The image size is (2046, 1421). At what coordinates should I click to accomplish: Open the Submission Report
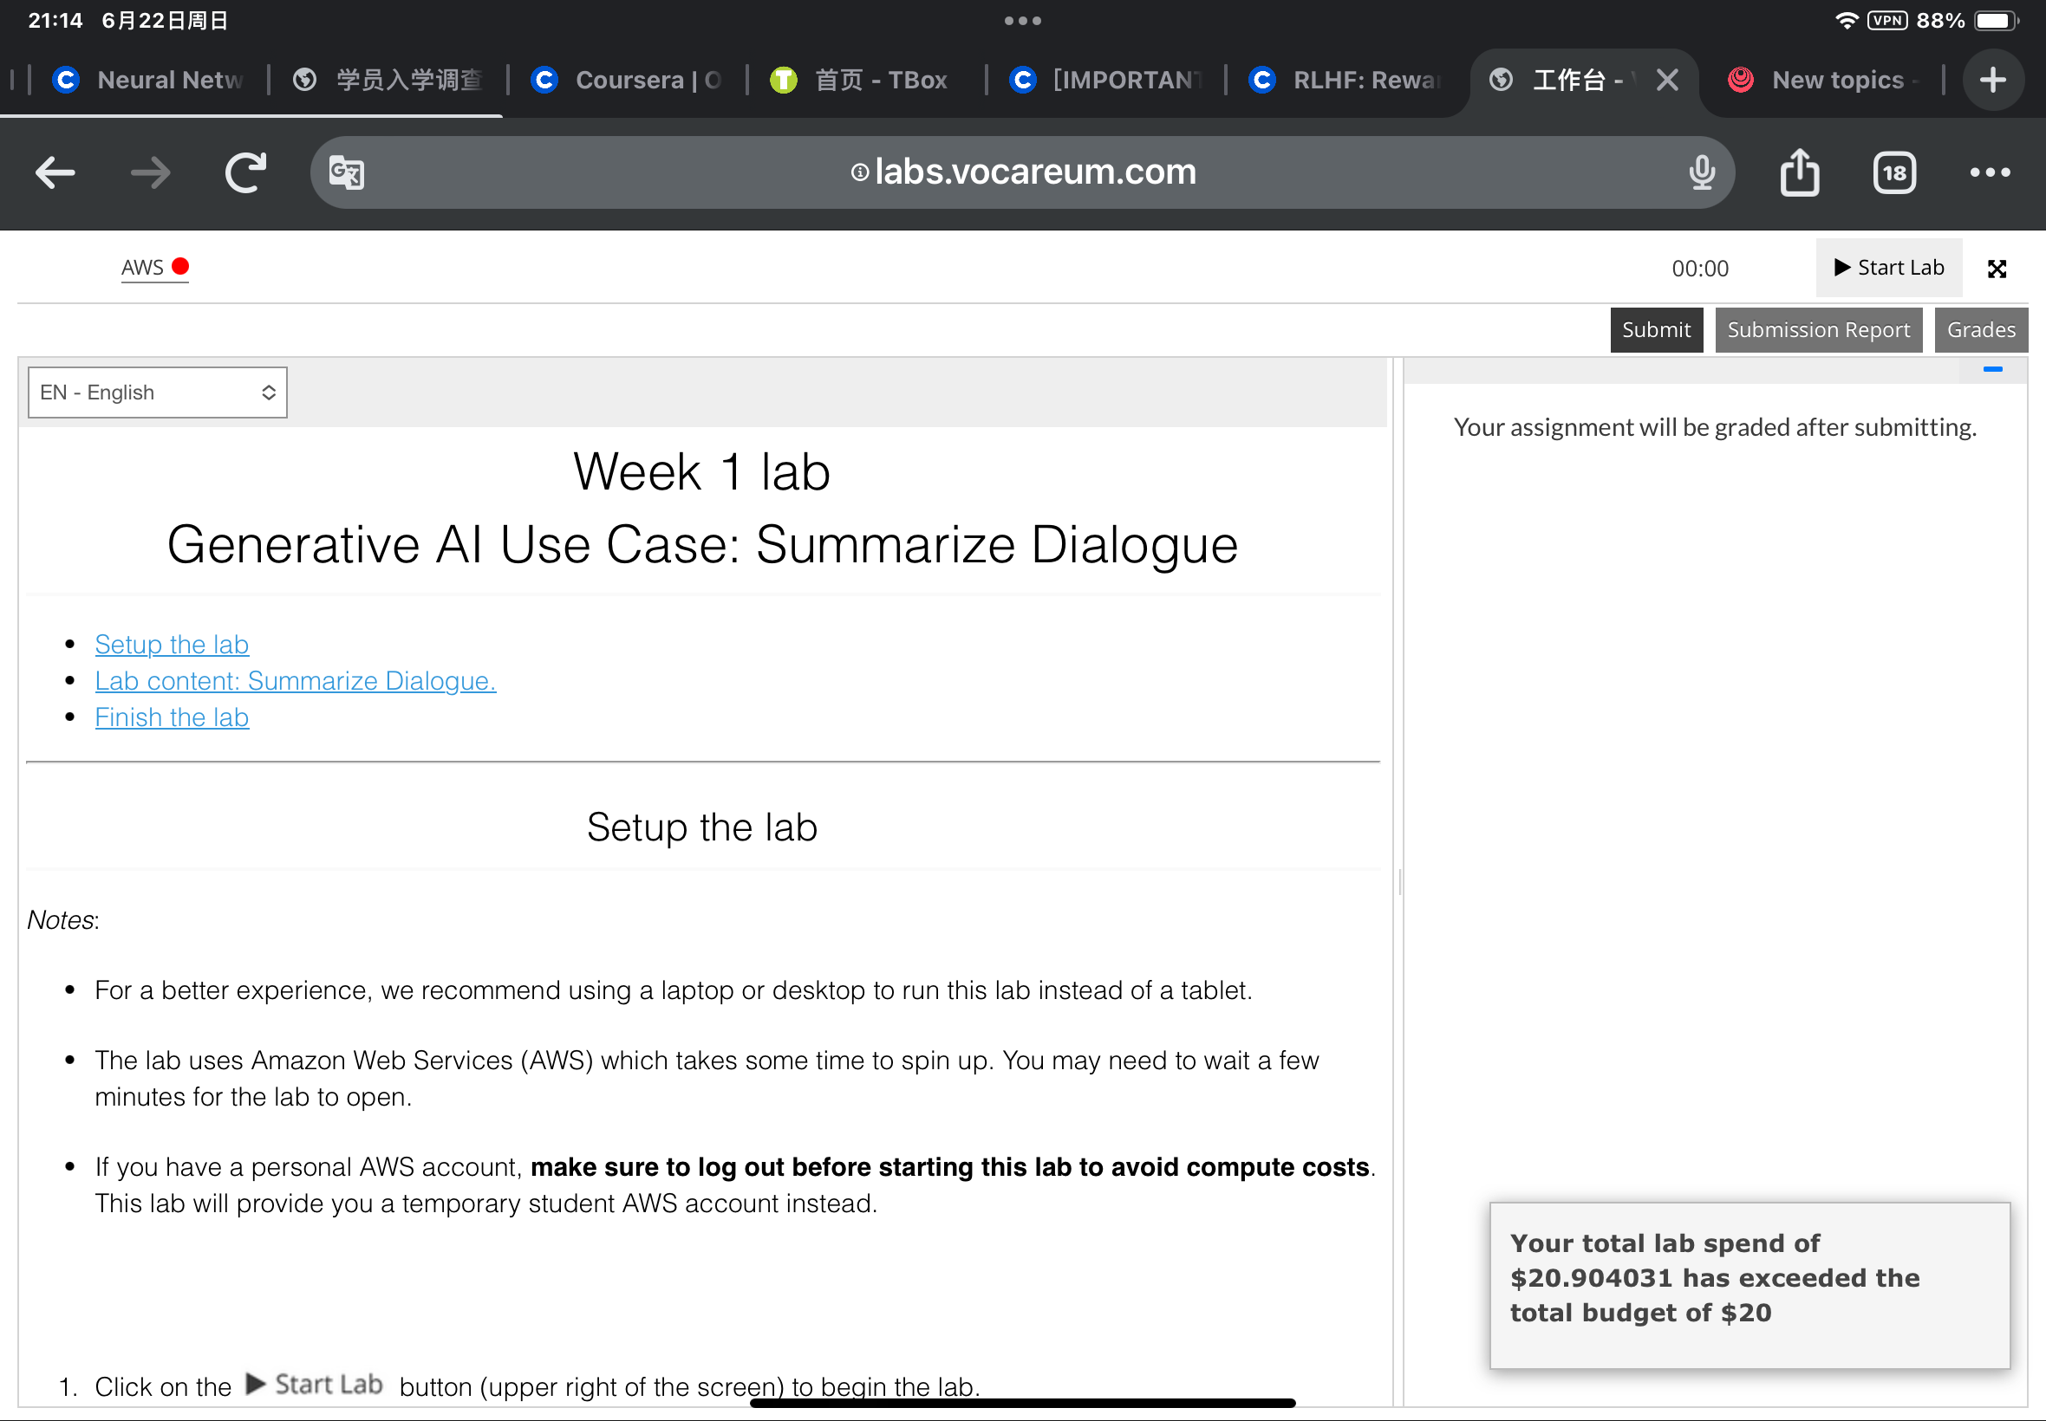point(1818,330)
